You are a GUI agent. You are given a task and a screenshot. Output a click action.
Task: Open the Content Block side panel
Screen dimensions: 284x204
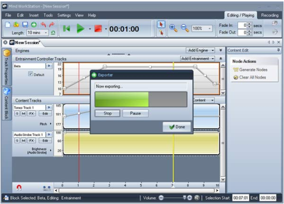6,103
